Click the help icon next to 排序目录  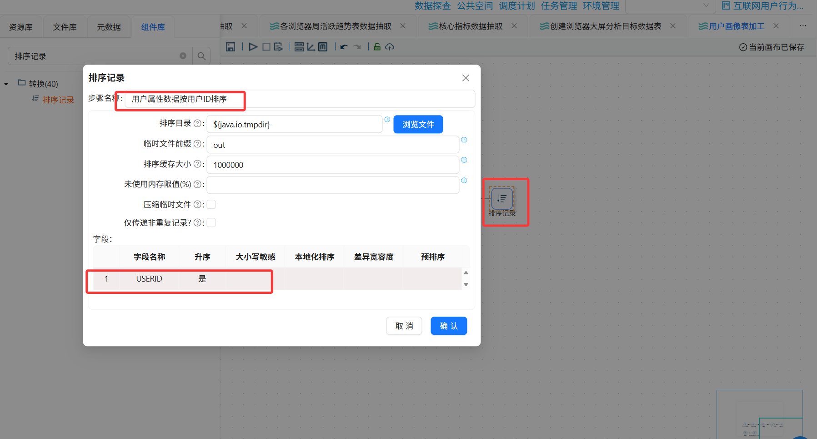197,123
